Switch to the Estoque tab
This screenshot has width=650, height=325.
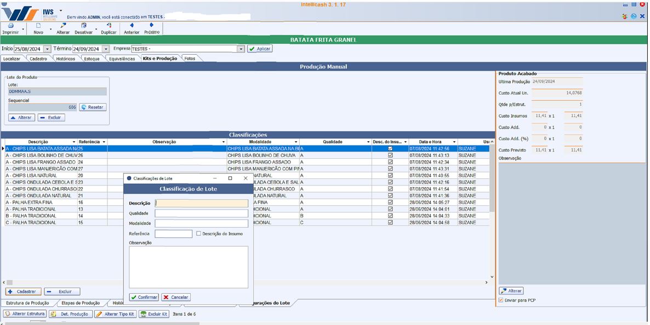[92, 59]
